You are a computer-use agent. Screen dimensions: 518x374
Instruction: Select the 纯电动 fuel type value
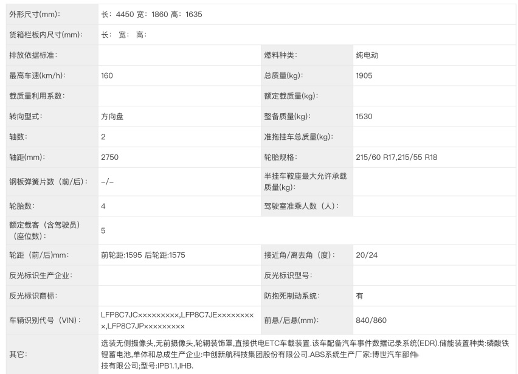[367, 55]
